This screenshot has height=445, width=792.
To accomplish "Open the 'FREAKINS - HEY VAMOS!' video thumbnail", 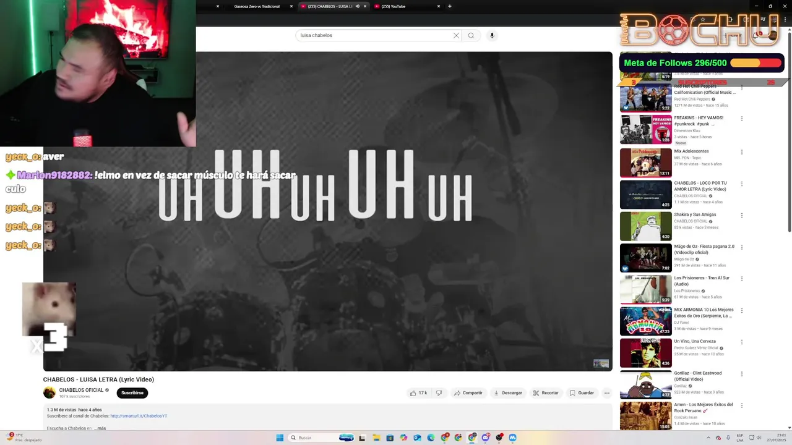I will point(645,130).
